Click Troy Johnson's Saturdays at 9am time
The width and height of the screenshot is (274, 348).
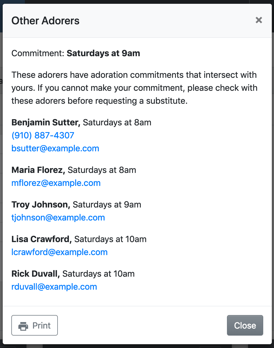click(107, 205)
